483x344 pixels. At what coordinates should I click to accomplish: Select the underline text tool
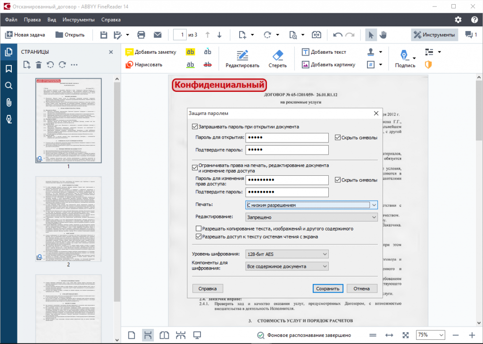(x=191, y=65)
